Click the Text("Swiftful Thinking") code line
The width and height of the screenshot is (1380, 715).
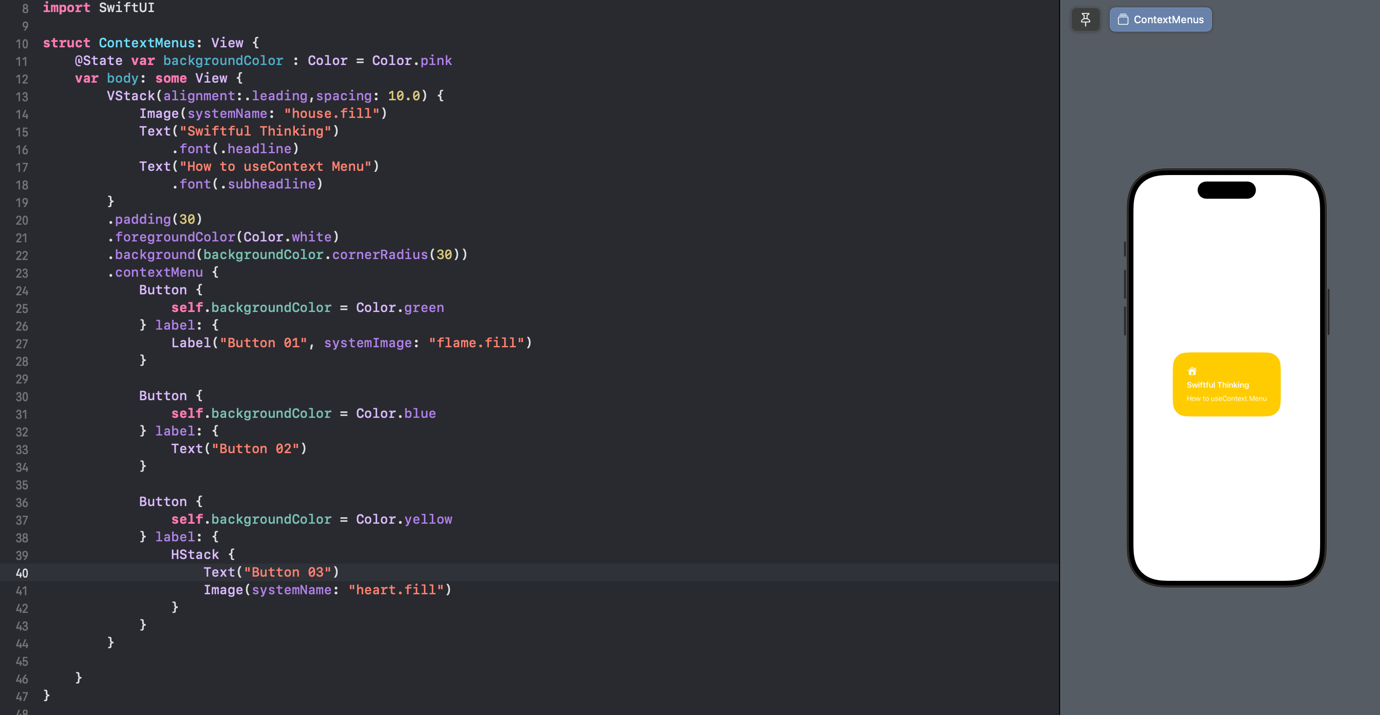click(239, 131)
